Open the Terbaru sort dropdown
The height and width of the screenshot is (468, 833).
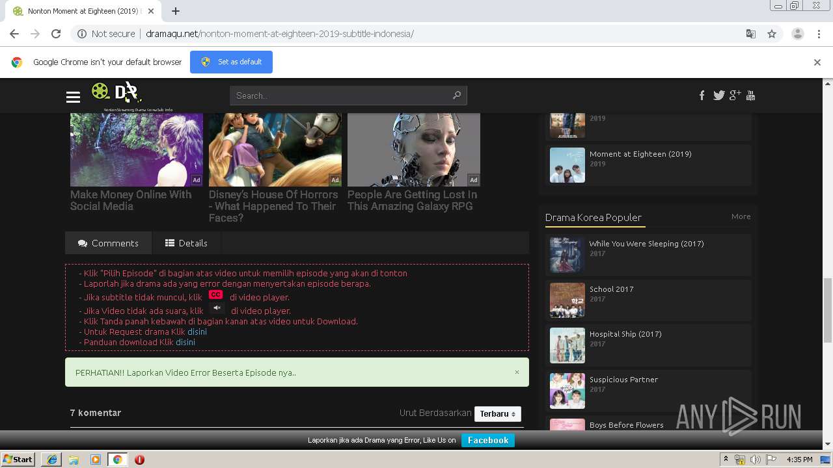[x=498, y=414]
